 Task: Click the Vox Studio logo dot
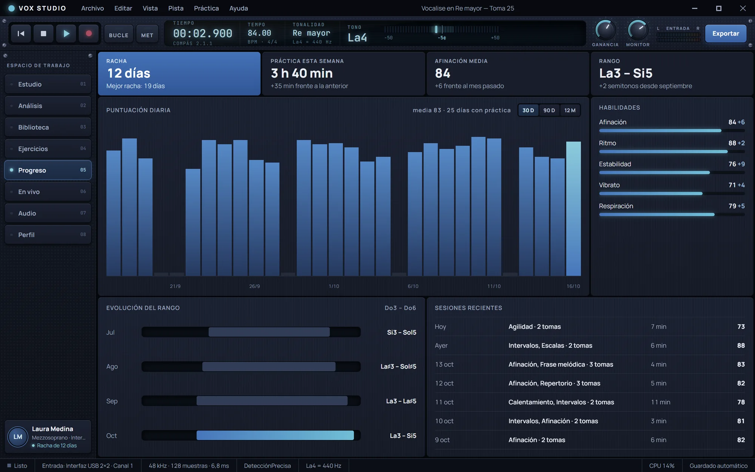click(x=11, y=8)
